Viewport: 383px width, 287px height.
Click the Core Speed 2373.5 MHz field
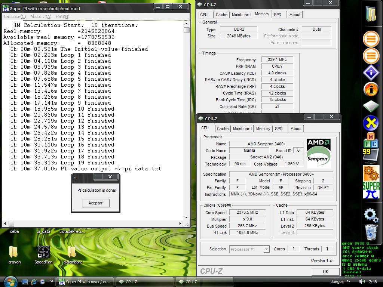click(248, 212)
